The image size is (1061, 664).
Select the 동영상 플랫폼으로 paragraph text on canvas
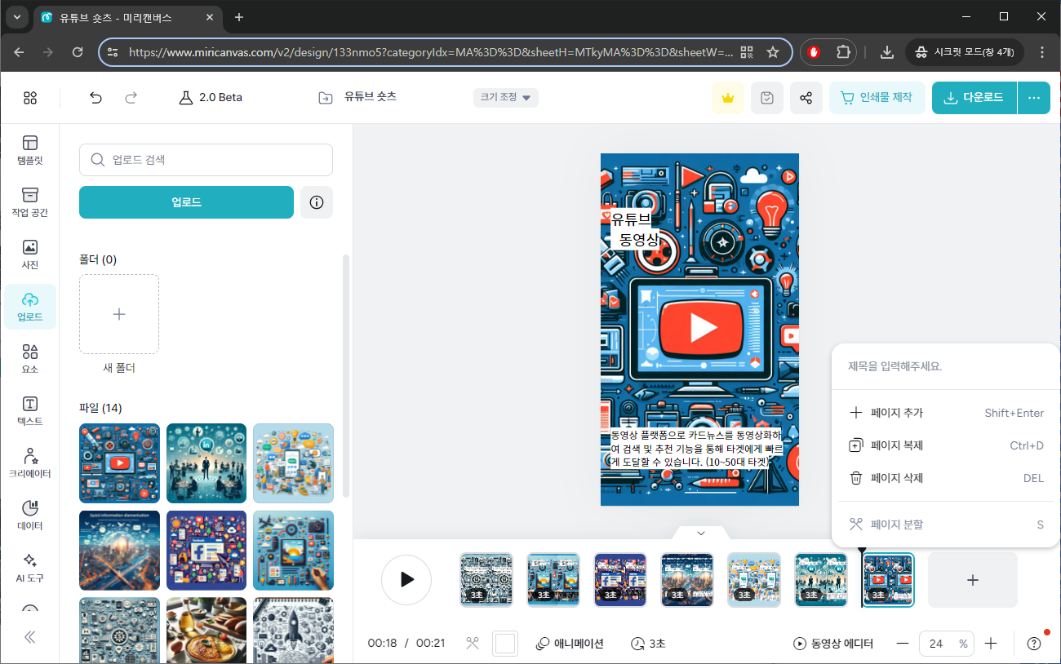(x=695, y=448)
